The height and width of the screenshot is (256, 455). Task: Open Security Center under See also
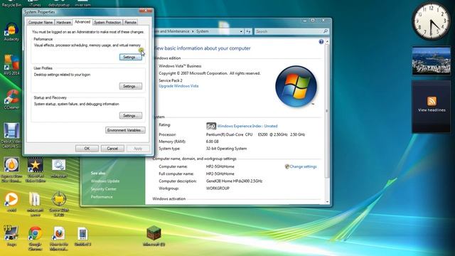(x=104, y=189)
